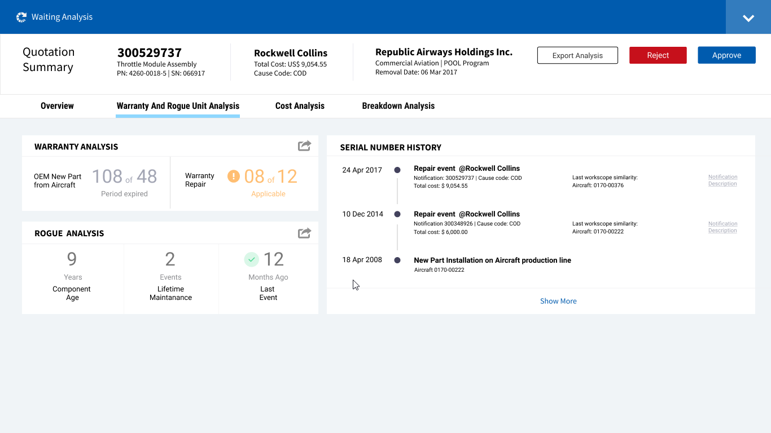Show more serial number history

coord(558,301)
